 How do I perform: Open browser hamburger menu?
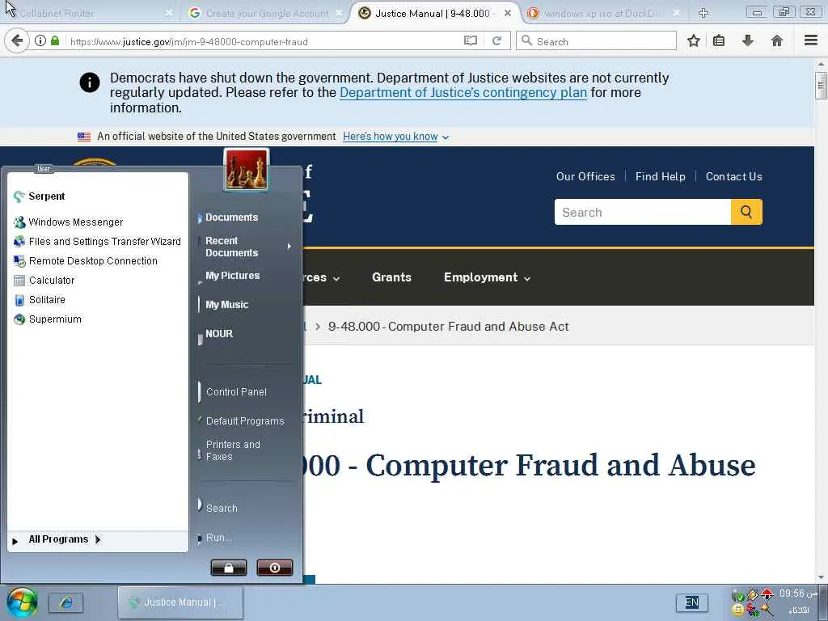[x=811, y=40]
